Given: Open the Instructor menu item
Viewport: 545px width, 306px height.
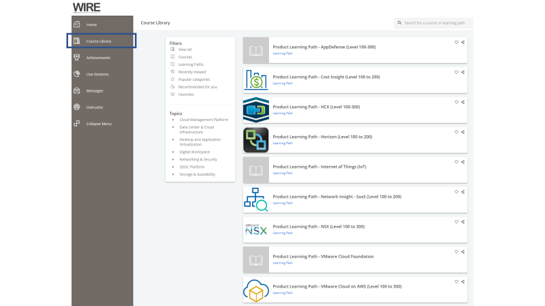Looking at the screenshot, I should (95, 107).
